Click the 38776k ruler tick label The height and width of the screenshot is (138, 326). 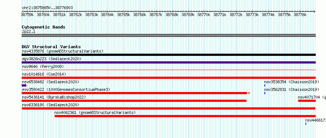coord(300,15)
